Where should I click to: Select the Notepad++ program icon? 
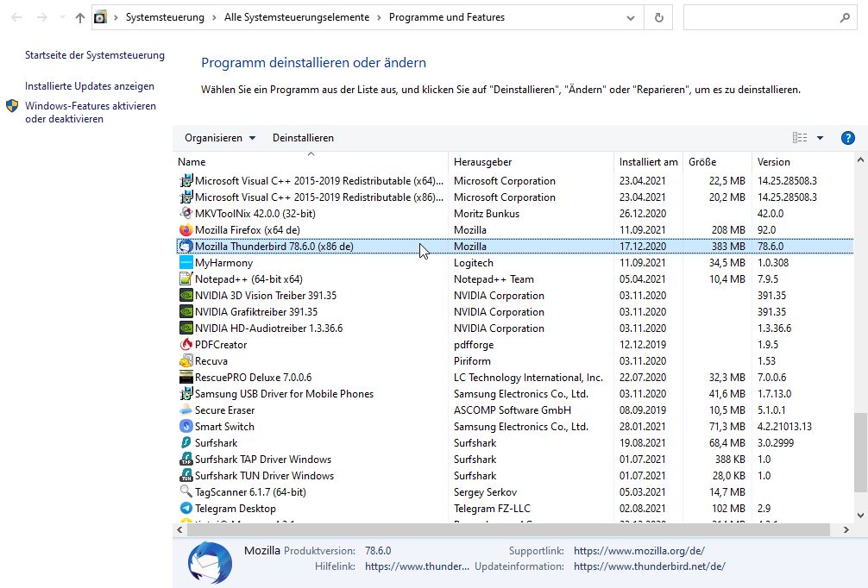(x=186, y=279)
